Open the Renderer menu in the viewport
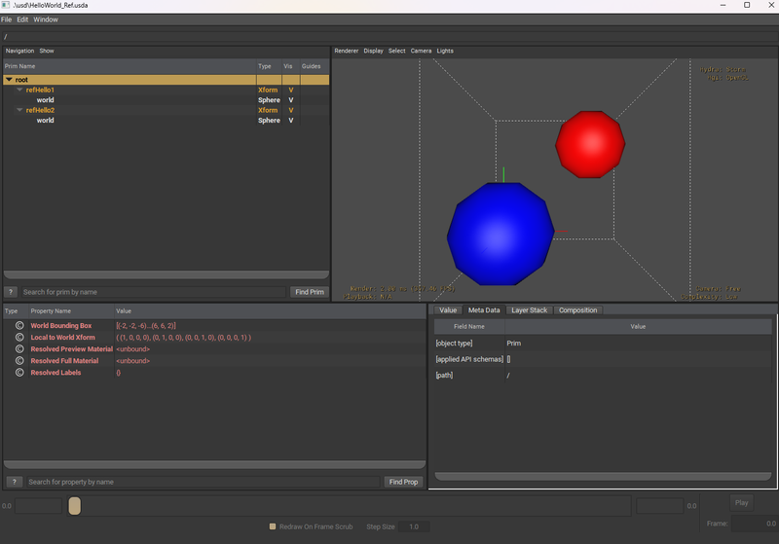 (346, 51)
